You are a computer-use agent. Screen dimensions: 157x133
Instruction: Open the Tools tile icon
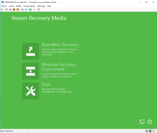pos(31,91)
